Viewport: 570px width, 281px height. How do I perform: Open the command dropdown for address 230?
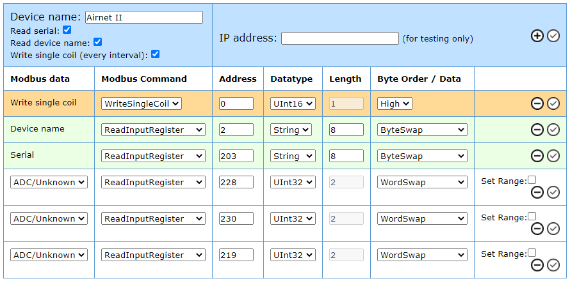click(x=153, y=218)
